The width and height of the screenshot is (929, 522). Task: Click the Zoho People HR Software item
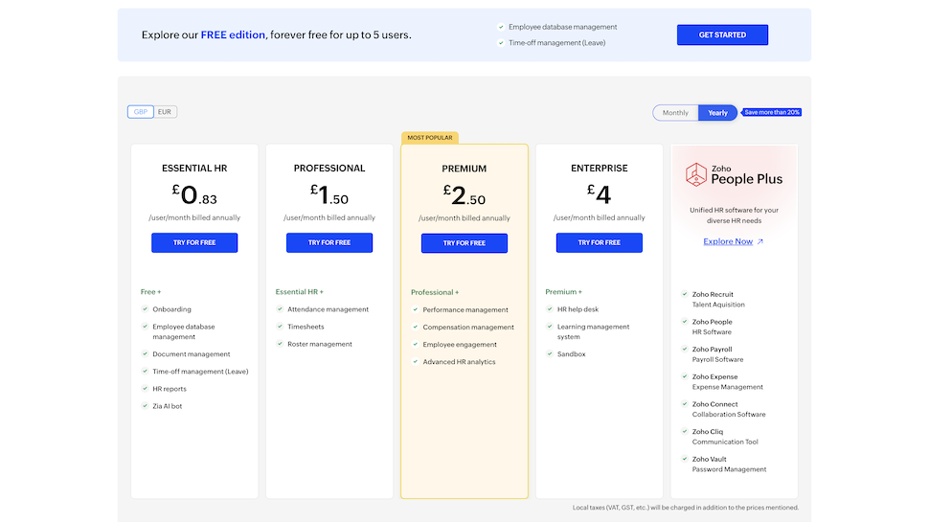pos(713,327)
